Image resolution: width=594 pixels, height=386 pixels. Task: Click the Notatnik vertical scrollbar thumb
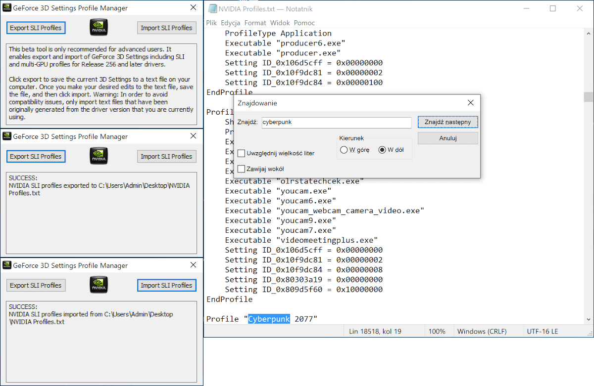588,96
